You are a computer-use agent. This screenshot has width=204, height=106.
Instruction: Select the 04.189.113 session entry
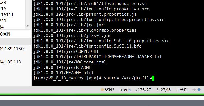tap(10, 62)
